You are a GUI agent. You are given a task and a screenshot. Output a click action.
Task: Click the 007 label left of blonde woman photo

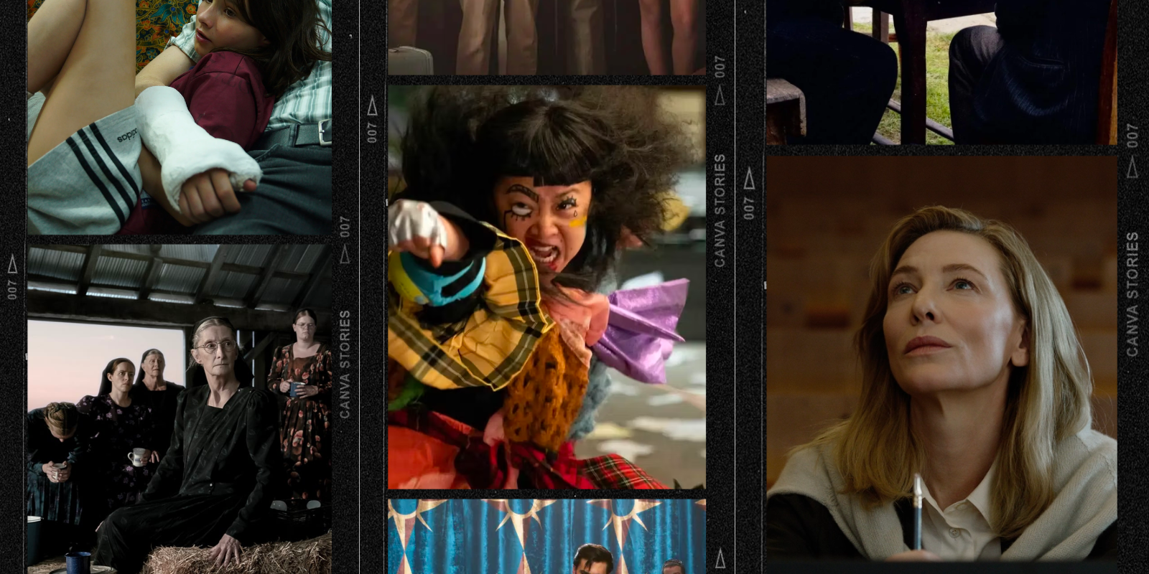[749, 208]
